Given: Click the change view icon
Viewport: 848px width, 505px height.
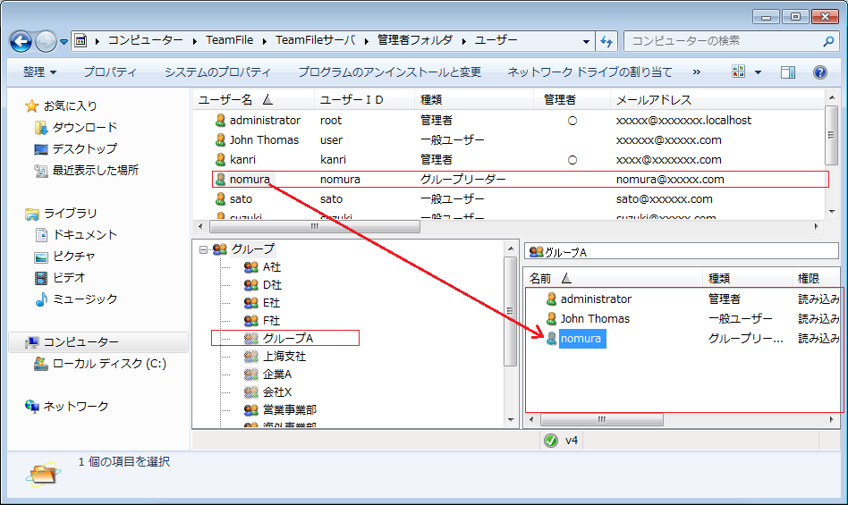Looking at the screenshot, I should [739, 72].
